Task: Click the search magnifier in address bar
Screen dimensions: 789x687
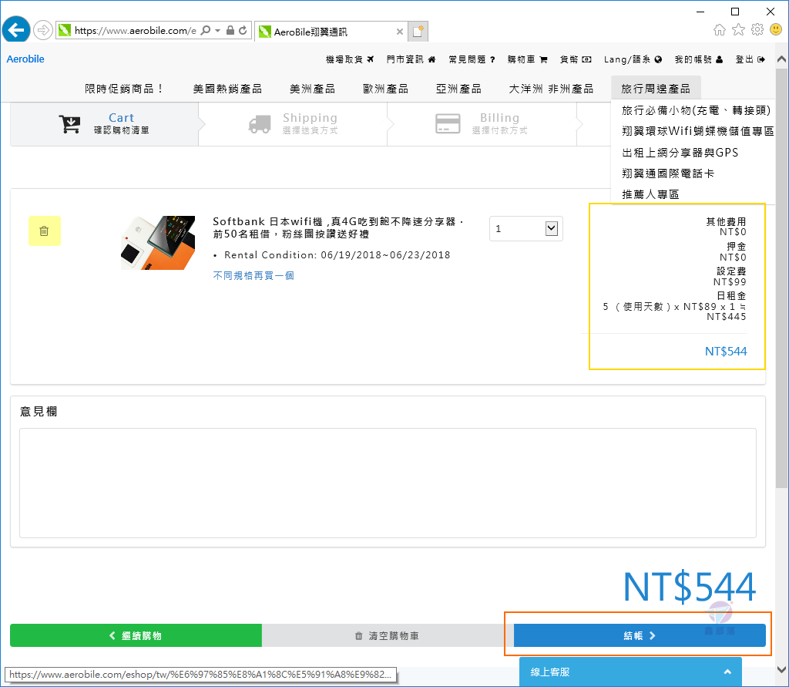Action: [x=205, y=30]
